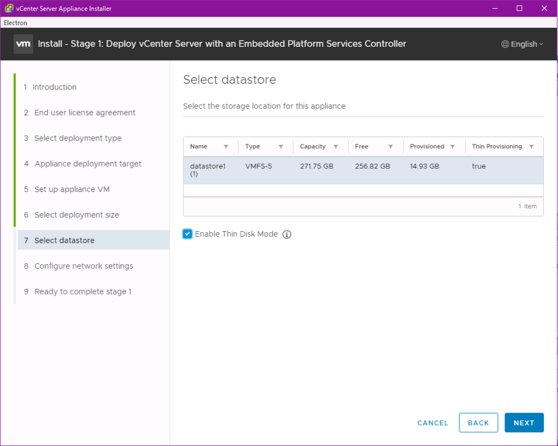Open the Electron menu
This screenshot has height=446, width=558.
click(15, 23)
